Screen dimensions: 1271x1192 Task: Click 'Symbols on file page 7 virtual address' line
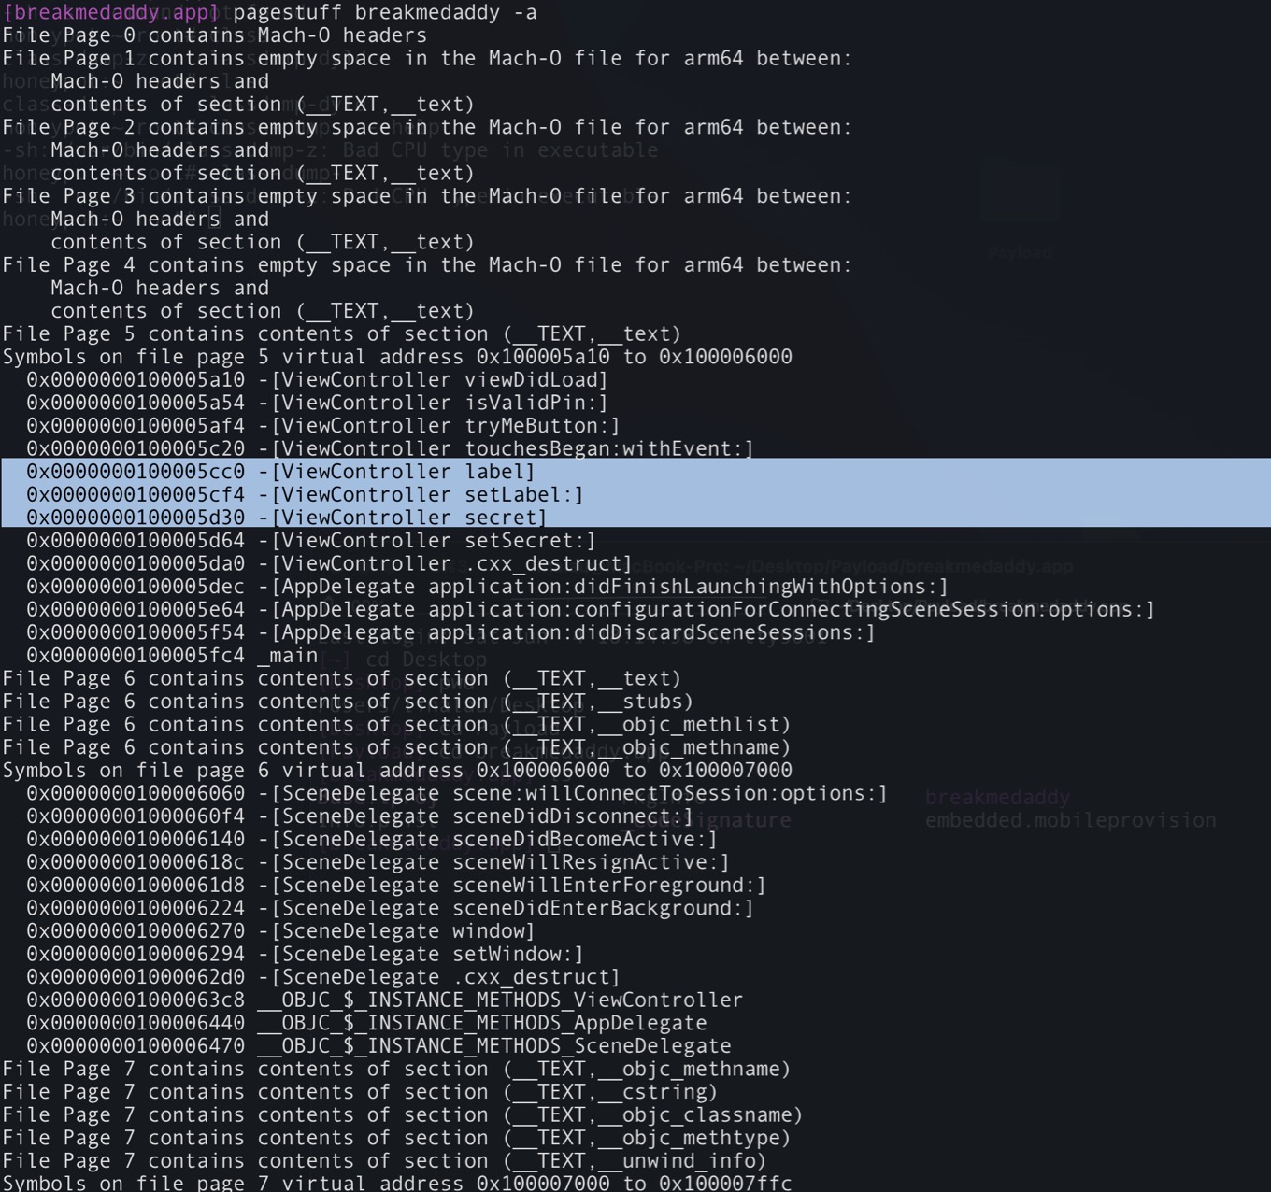tap(397, 1182)
